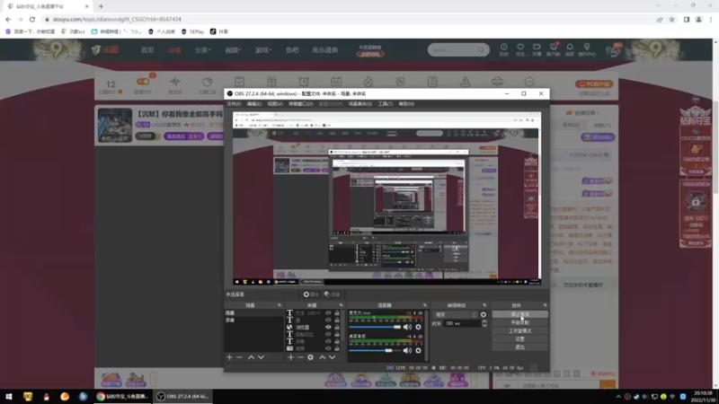Pop out the Controls (控件) dock icon
Viewport: 719px width, 404px height.
point(545,305)
